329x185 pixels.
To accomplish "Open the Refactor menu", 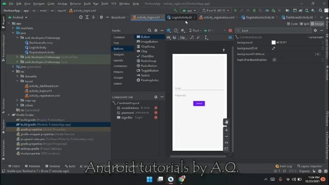I will [76, 4].
